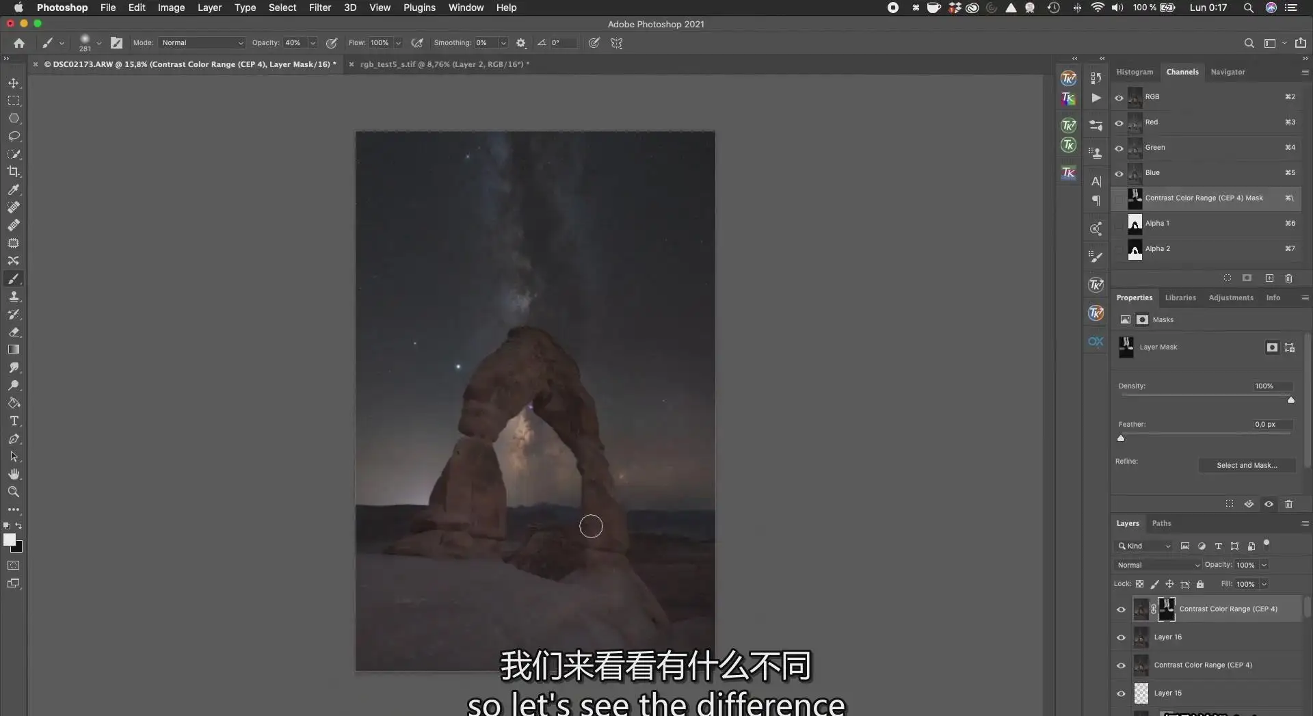Select the Eraser tool
The height and width of the screenshot is (716, 1313).
tap(14, 332)
